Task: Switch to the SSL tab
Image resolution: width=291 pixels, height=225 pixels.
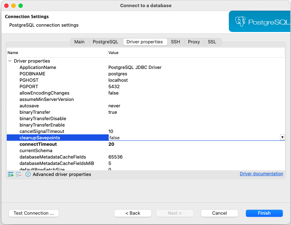Action: pos(212,42)
